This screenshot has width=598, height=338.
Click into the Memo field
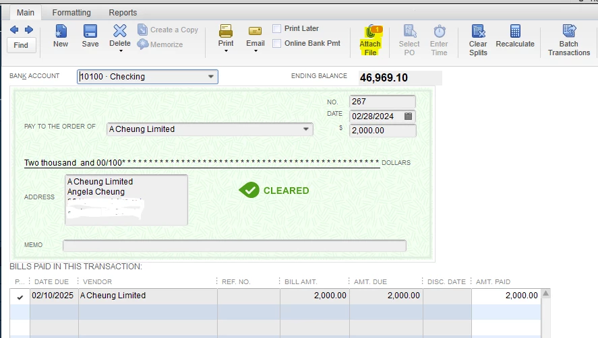pos(235,246)
